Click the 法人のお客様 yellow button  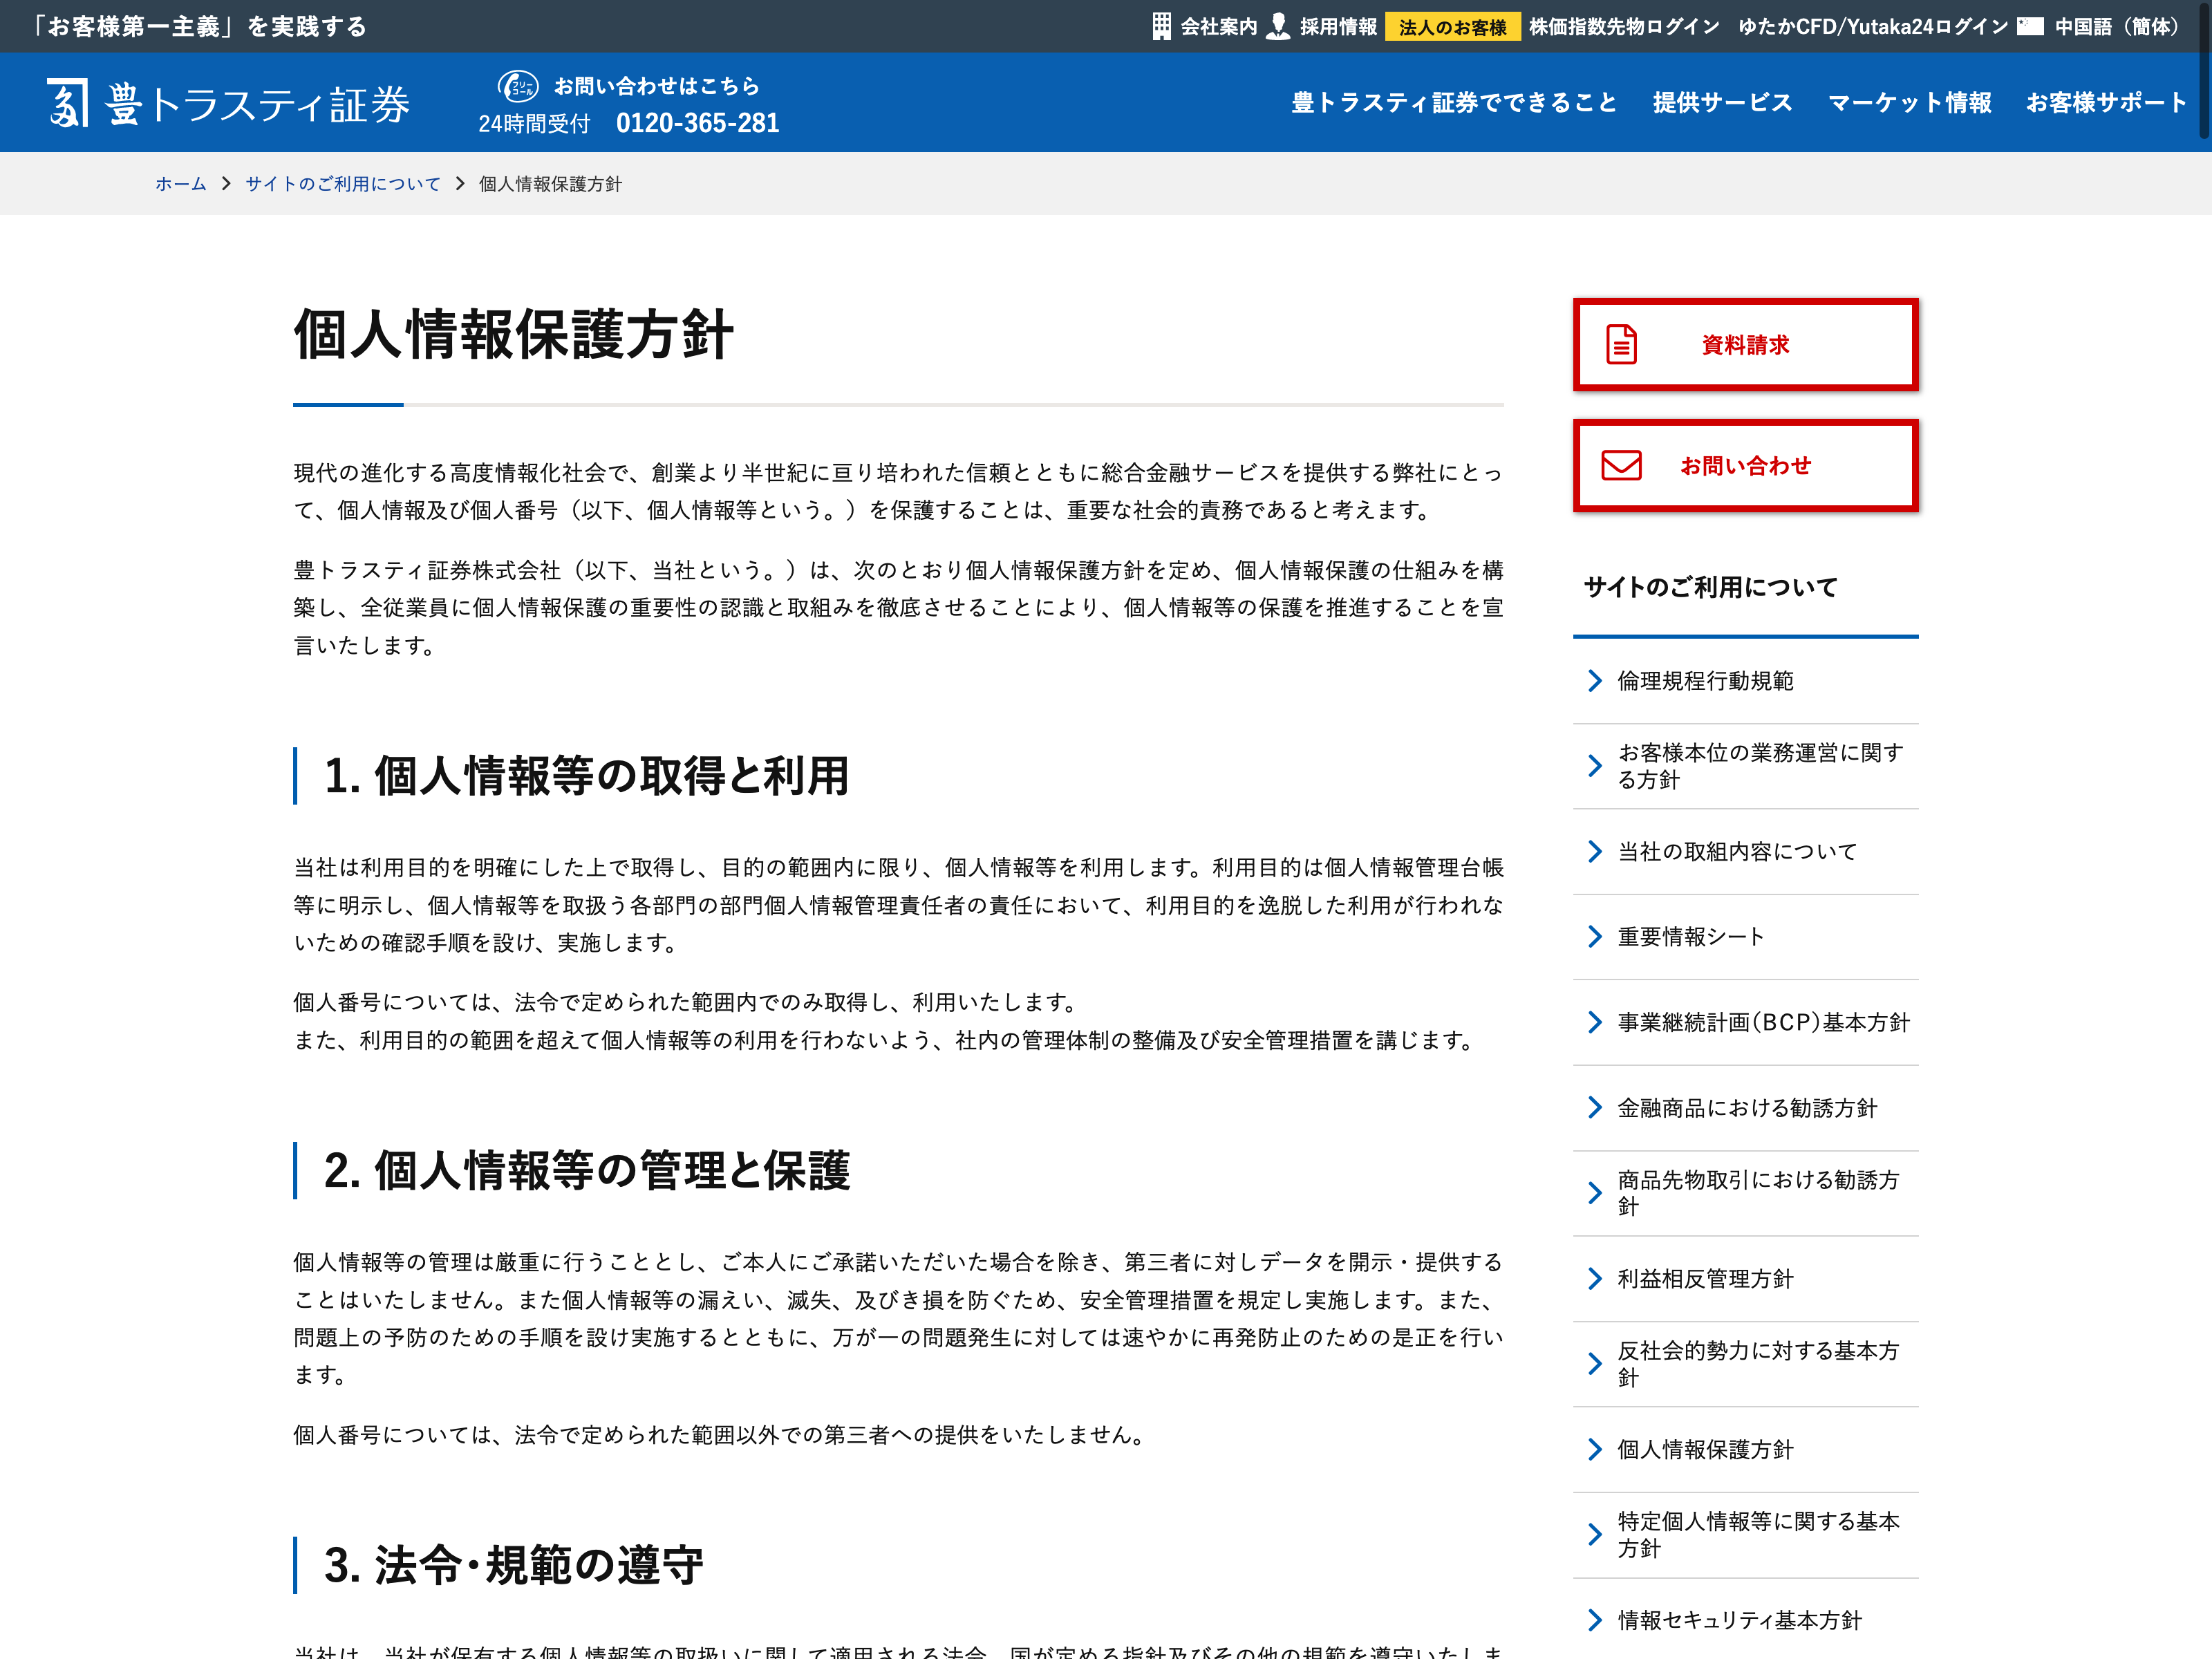tap(1452, 27)
